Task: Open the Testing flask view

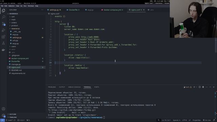Action: [3, 43]
